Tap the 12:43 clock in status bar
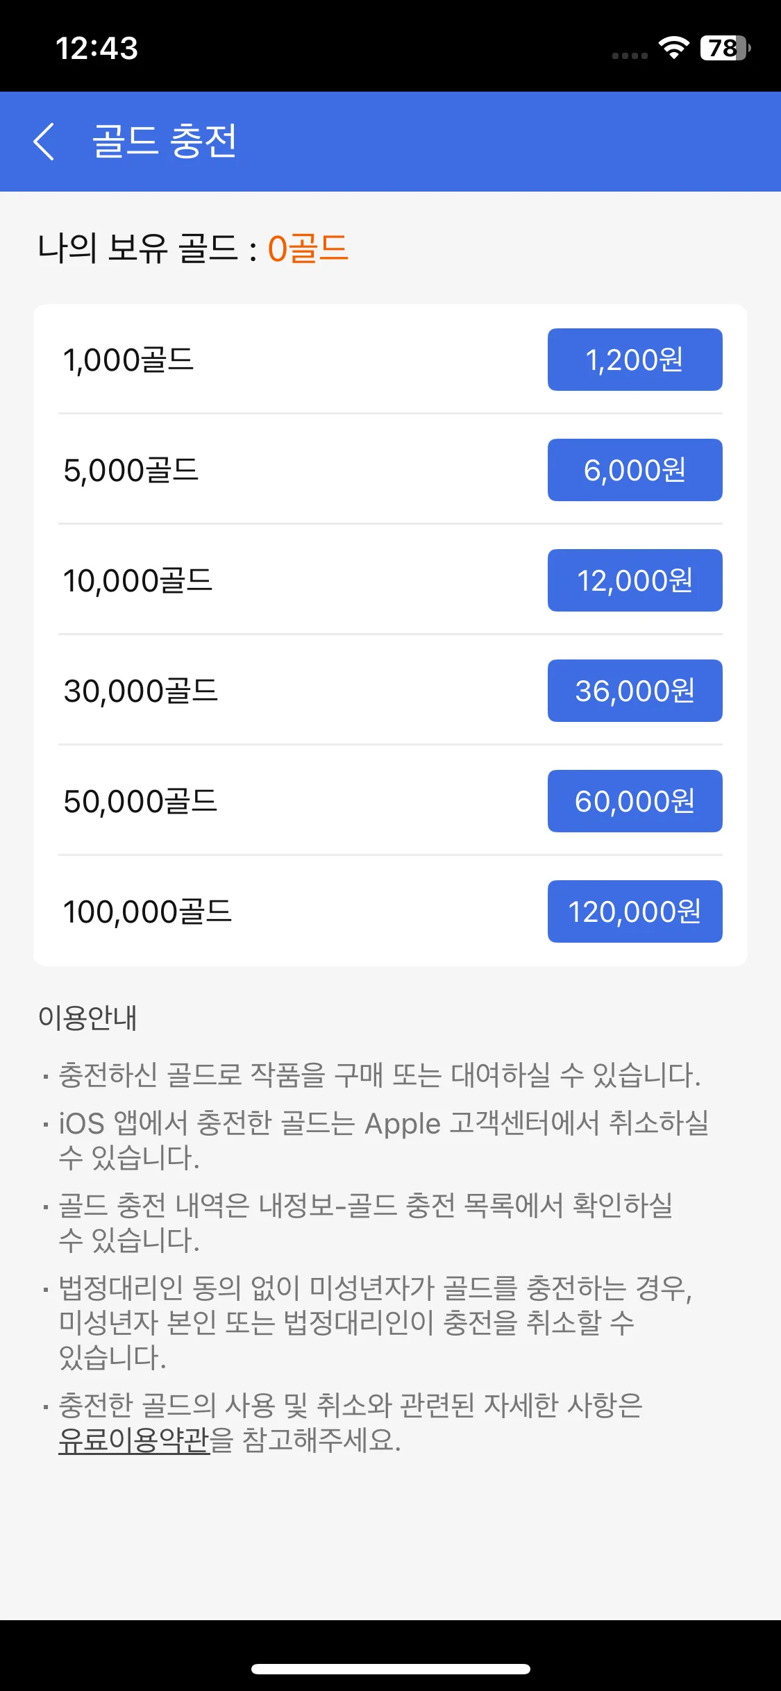Viewport: 781px width, 1691px height. coord(96,48)
